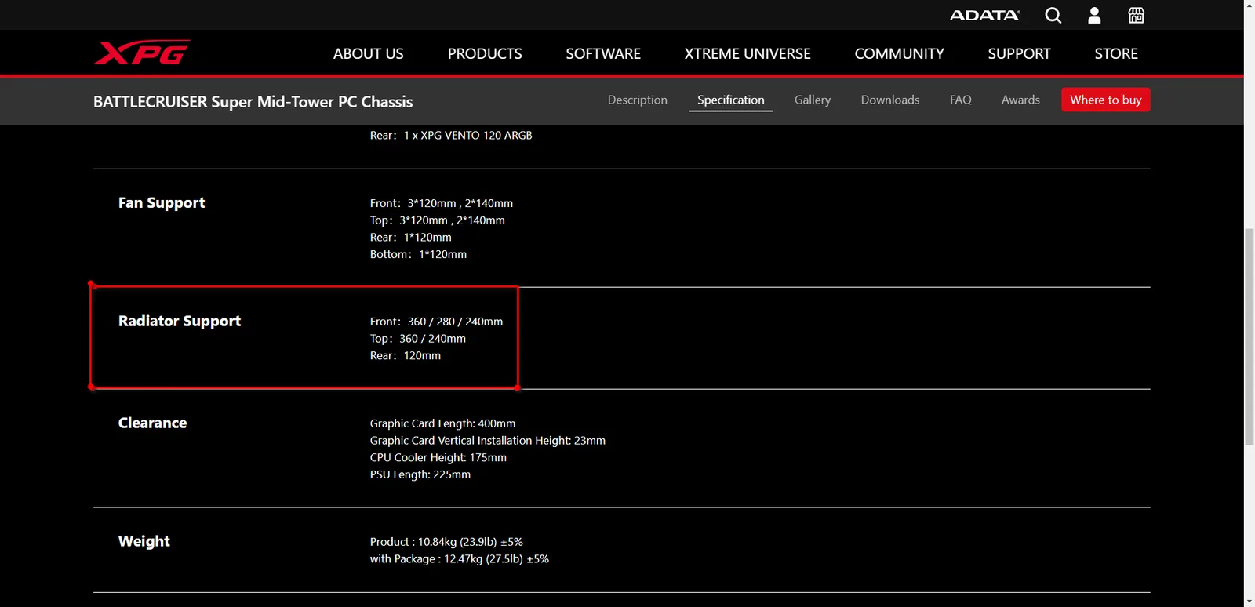Click the page vertical scrollbar thumb
The width and height of the screenshot is (1255, 607).
tap(1249, 336)
